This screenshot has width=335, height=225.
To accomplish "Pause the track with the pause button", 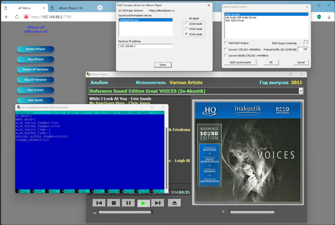I will (128, 203).
